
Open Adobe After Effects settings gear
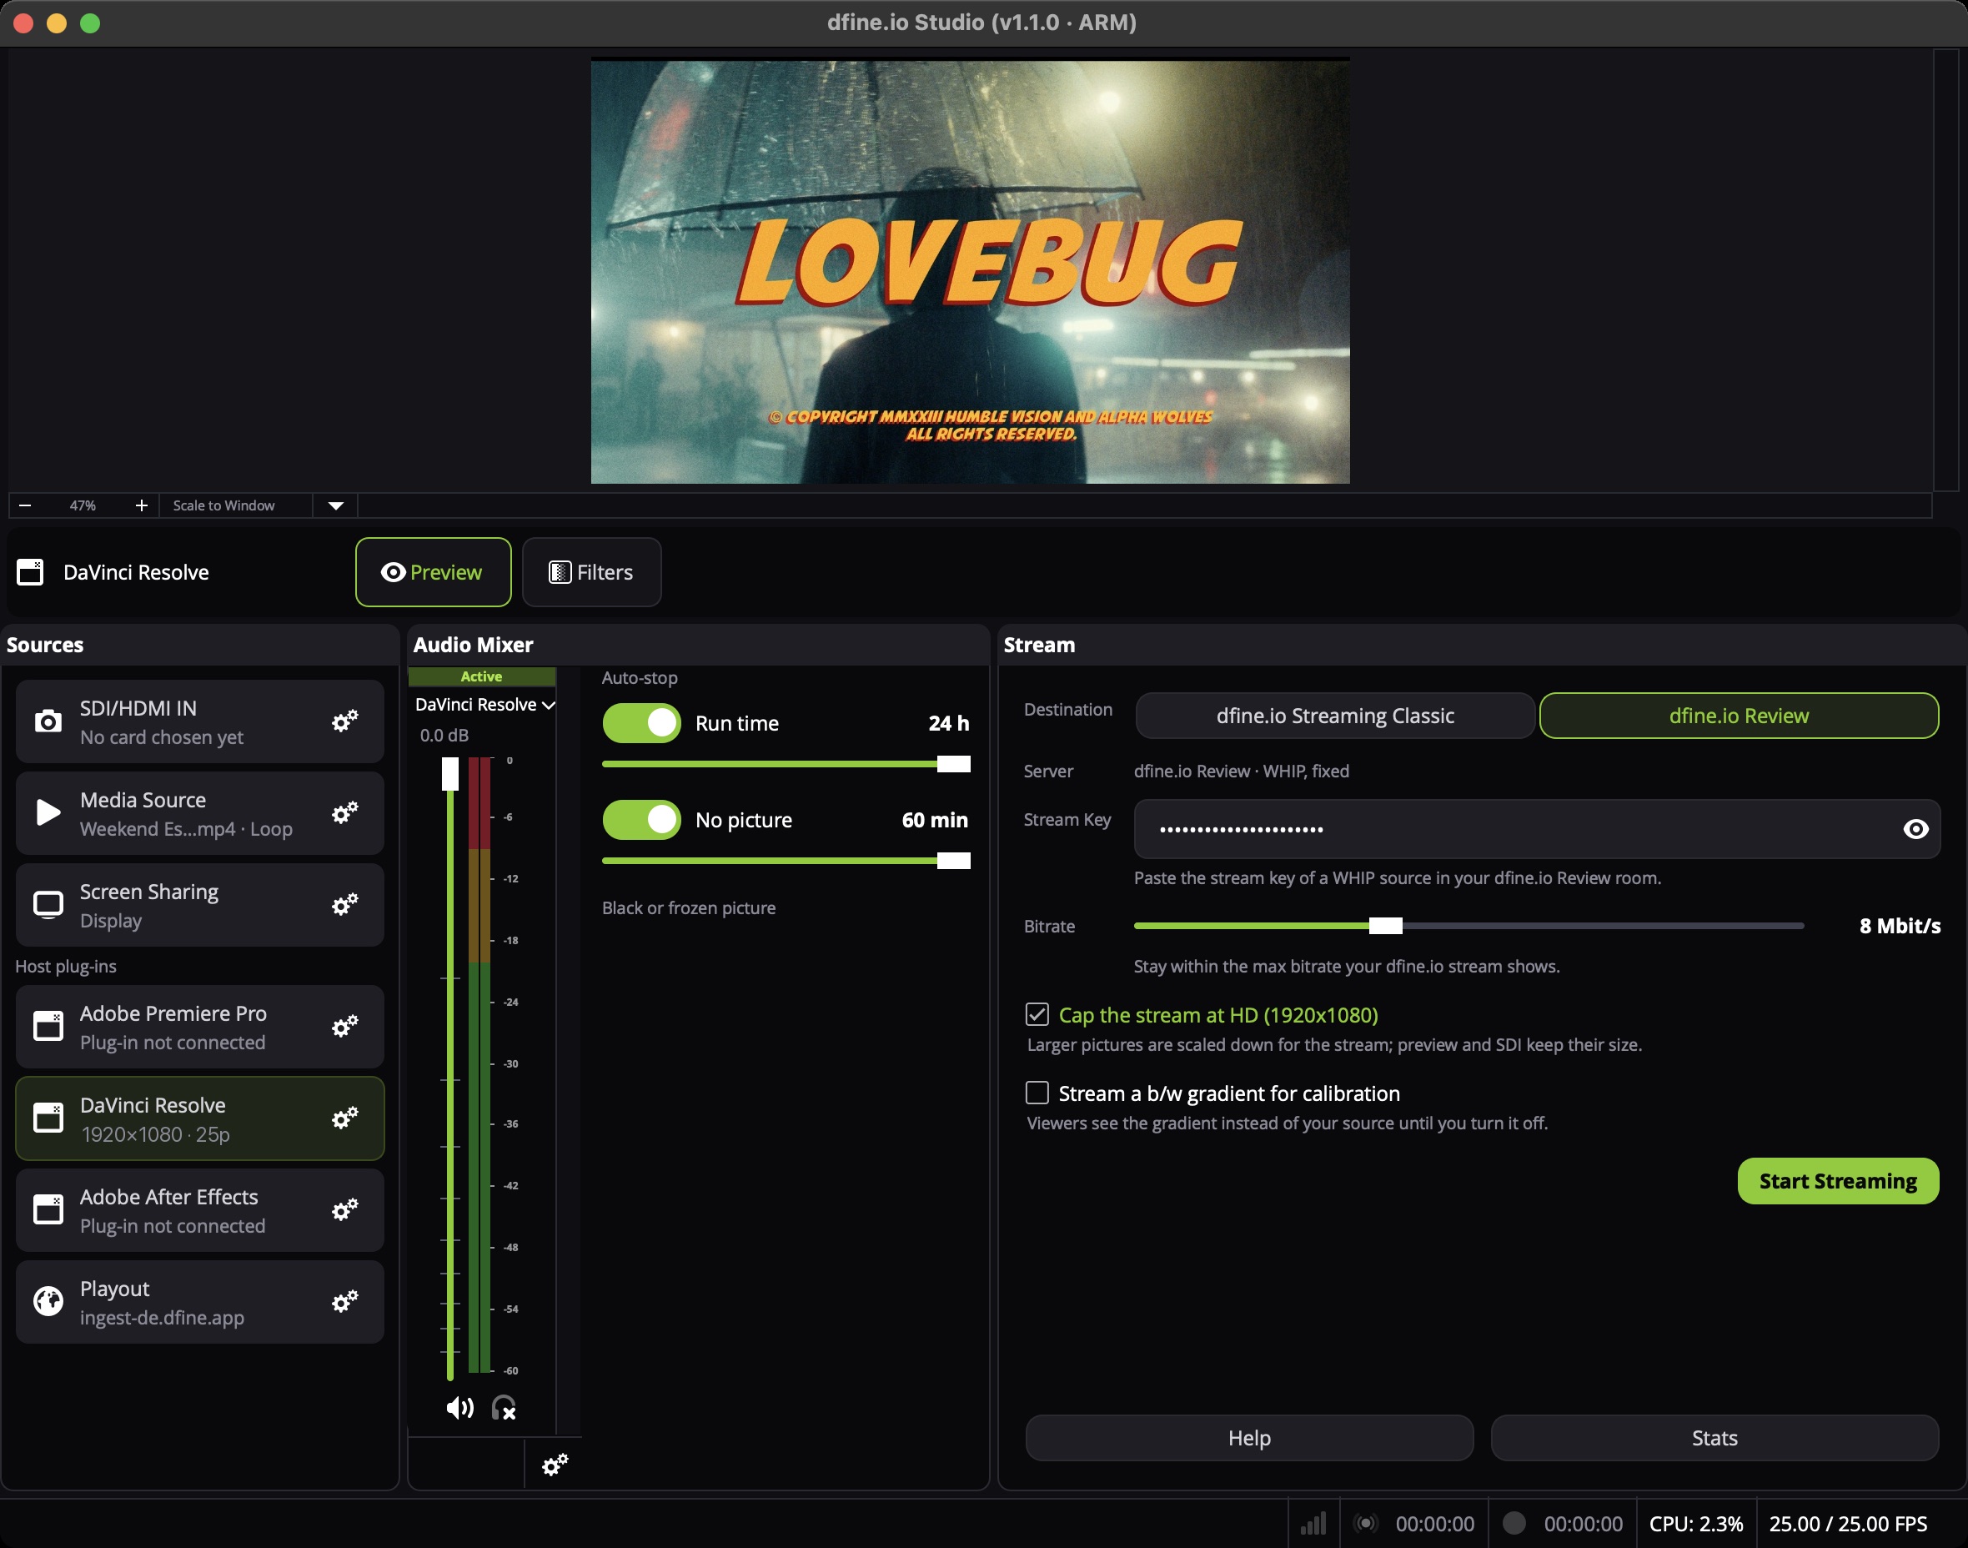tap(344, 1210)
